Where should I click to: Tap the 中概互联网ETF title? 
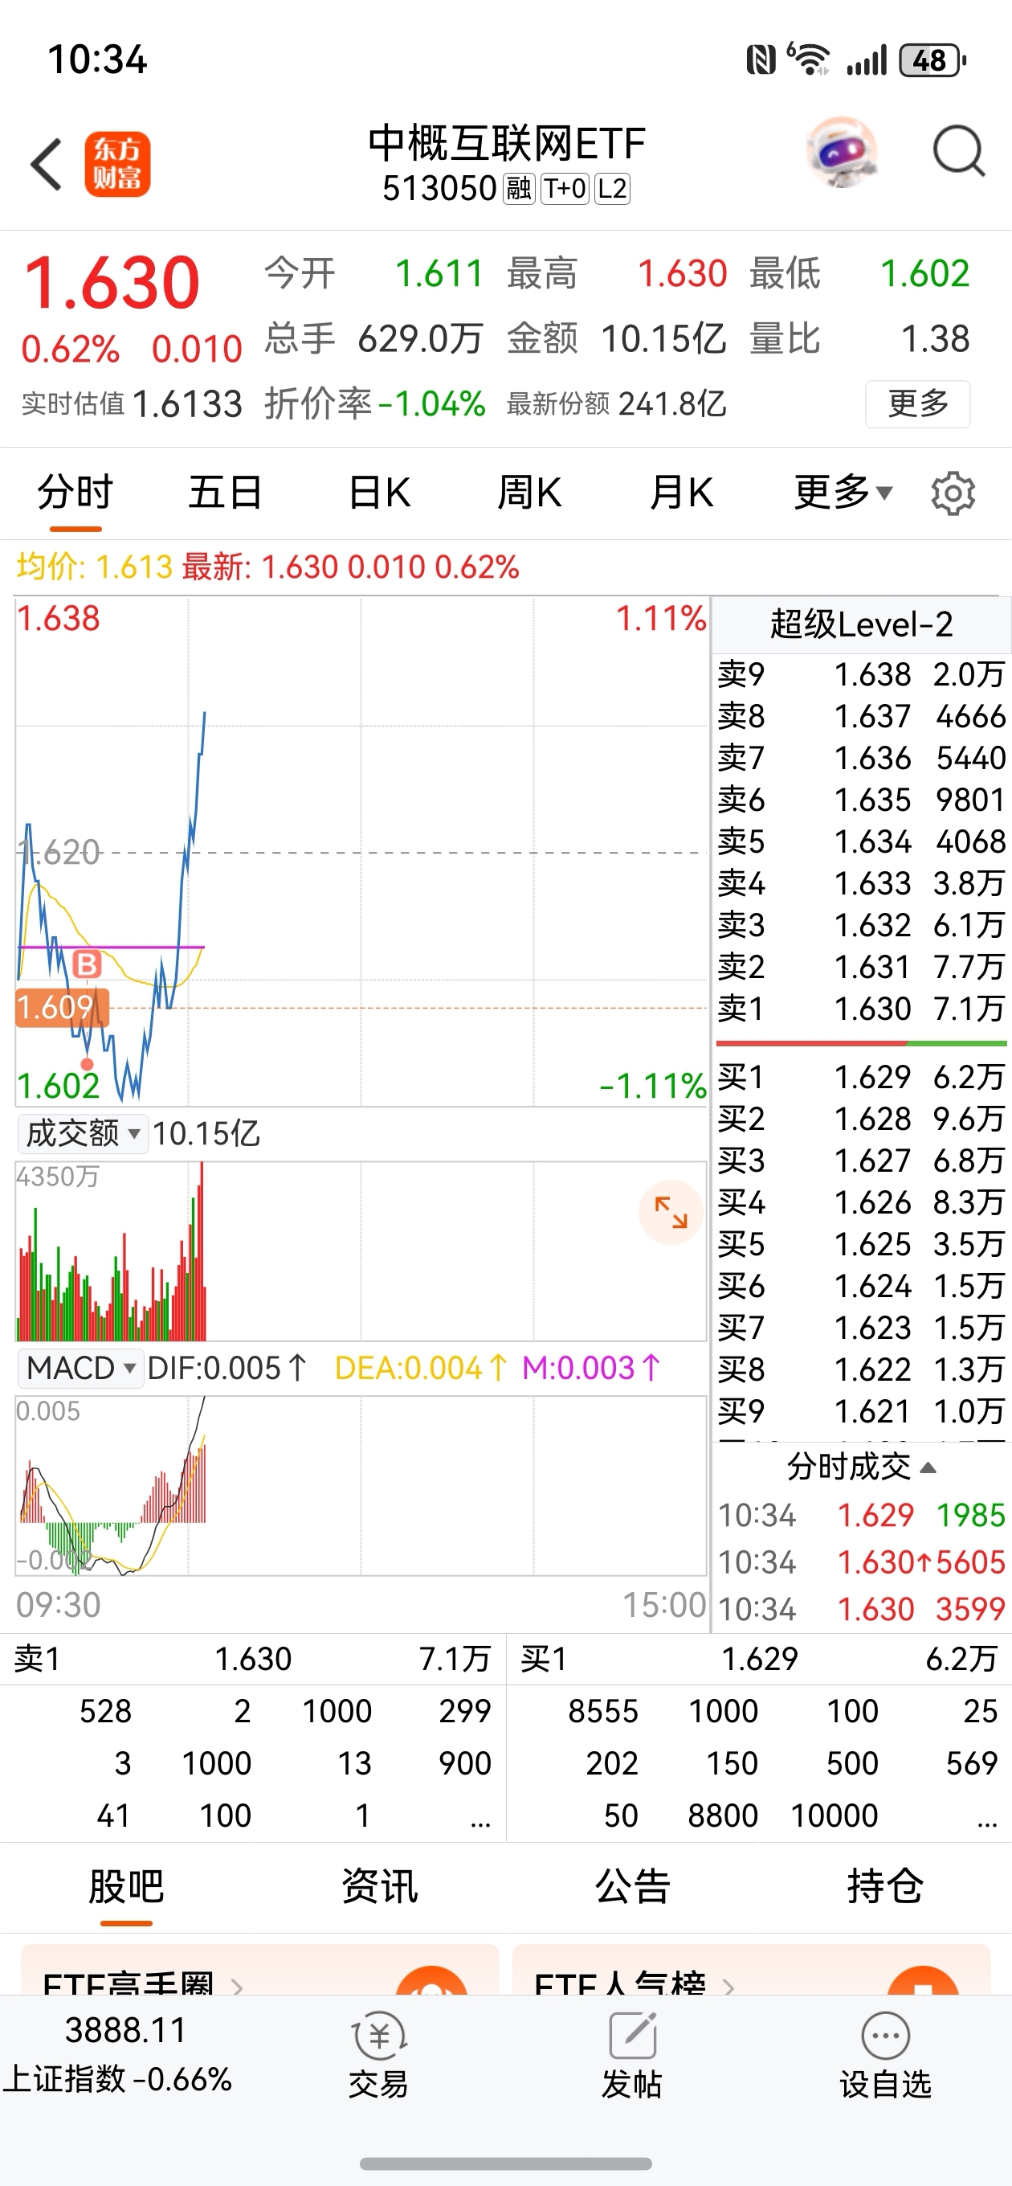(507, 142)
